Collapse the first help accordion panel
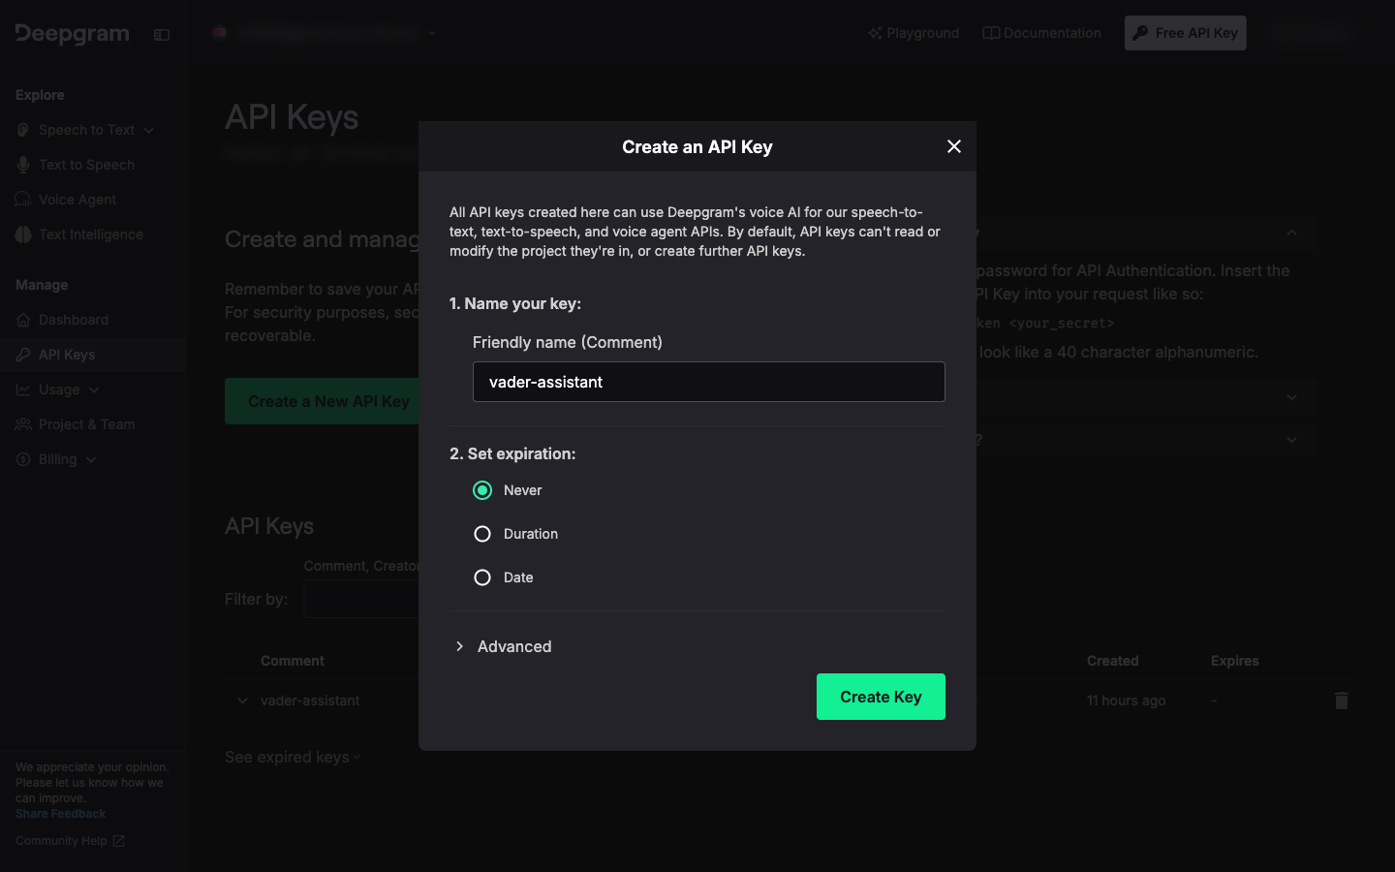This screenshot has height=872, width=1395. [x=1291, y=233]
